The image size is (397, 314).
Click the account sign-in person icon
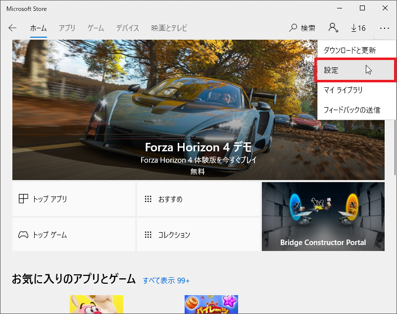tap(334, 28)
